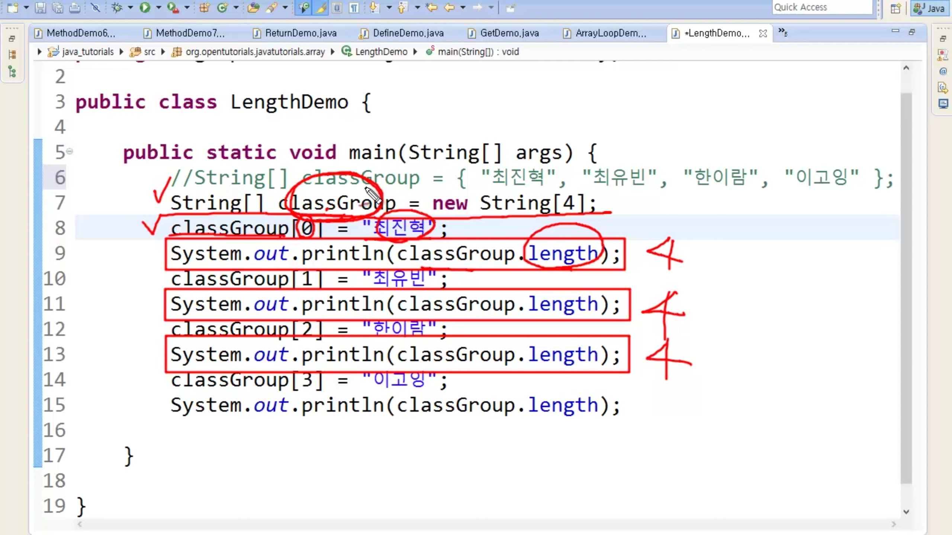Viewport: 952px width, 535px height.
Task: Click the vertical scrollbar down arrow
Action: point(906,512)
